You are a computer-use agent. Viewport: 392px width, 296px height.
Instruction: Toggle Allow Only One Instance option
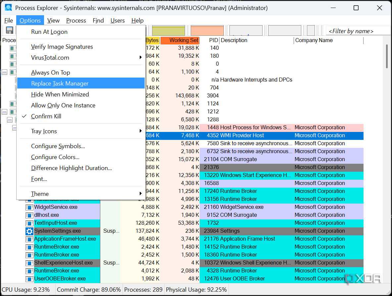tap(81, 105)
